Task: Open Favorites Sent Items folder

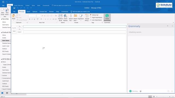Action: pos(5,25)
